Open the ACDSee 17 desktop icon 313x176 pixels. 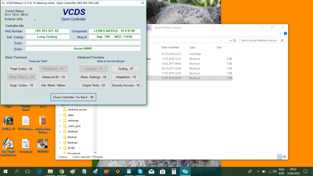tap(8, 121)
